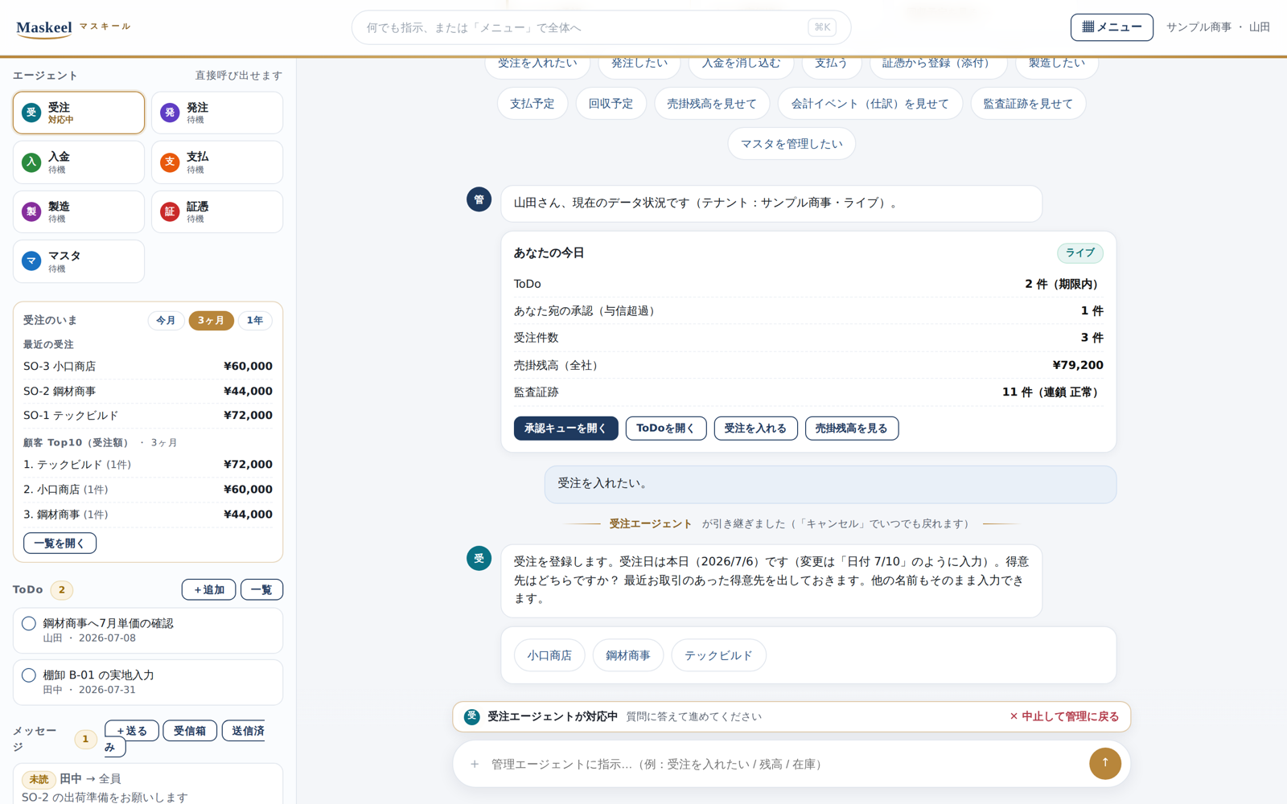Click the あなた宛の承認（与信超過） row
The width and height of the screenshot is (1287, 804).
808,311
